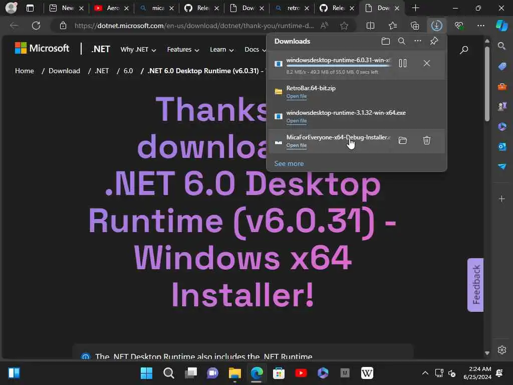The width and height of the screenshot is (513, 385).
Task: Open the Feedback side button
Action: (475, 285)
